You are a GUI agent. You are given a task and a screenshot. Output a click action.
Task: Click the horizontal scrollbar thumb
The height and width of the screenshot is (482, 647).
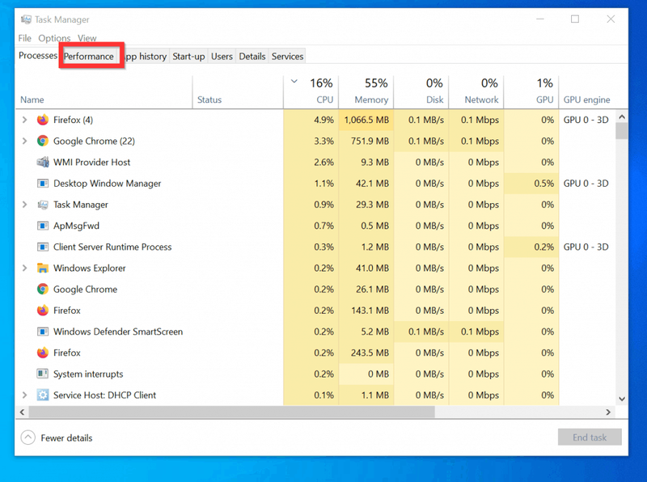click(231, 412)
